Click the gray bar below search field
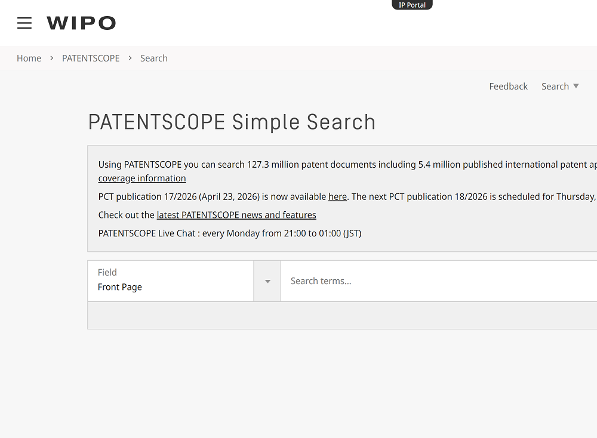 click(342, 315)
